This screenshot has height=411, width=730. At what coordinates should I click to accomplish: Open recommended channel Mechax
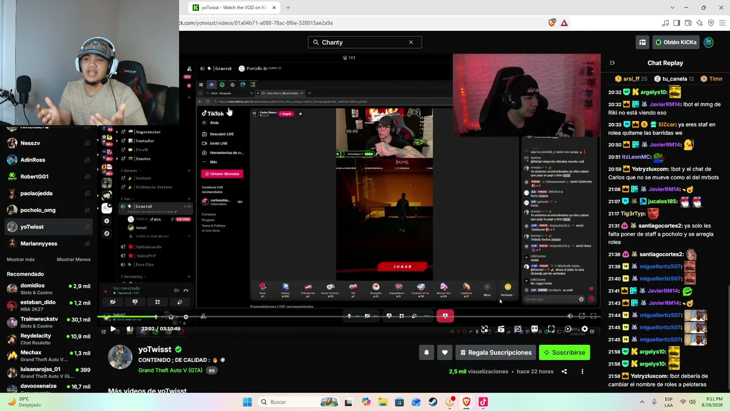coord(48,356)
